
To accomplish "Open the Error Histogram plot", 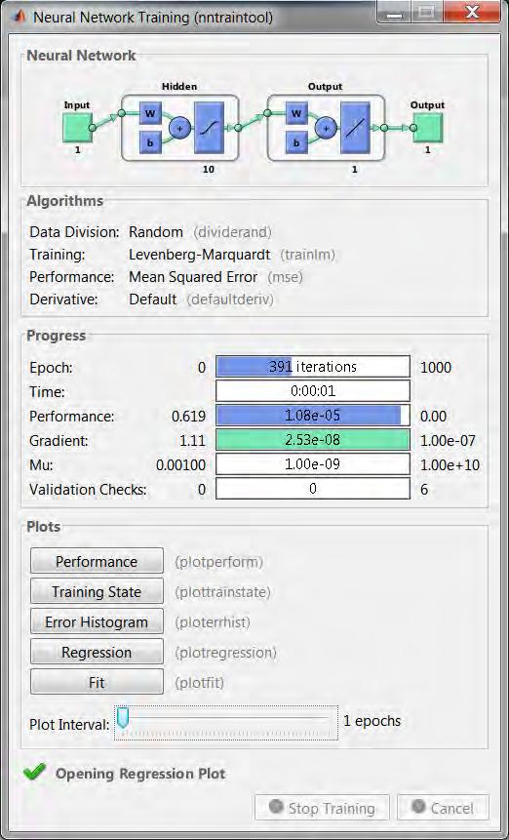I will (97, 621).
